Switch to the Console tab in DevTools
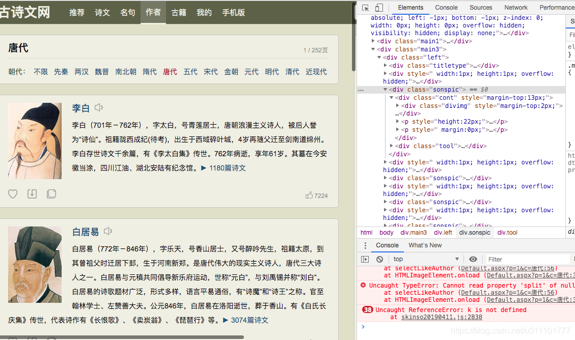Image resolution: width=575 pixels, height=340 pixels. point(446,7)
